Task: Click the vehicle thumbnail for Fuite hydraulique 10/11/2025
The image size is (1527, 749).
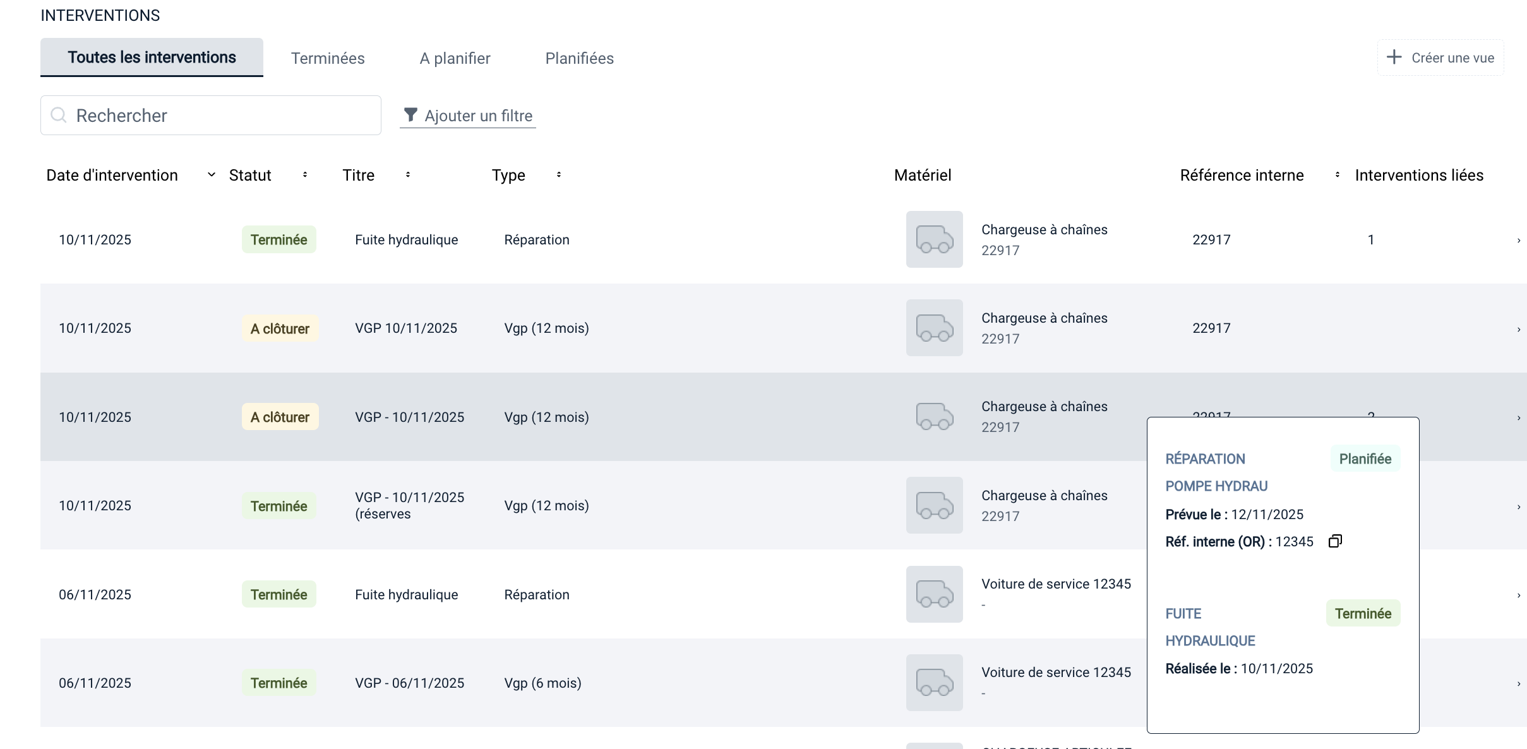Action: tap(934, 239)
